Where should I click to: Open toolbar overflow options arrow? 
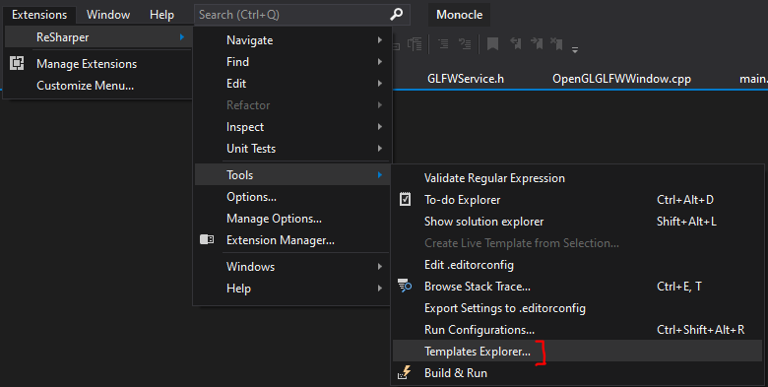tap(575, 49)
